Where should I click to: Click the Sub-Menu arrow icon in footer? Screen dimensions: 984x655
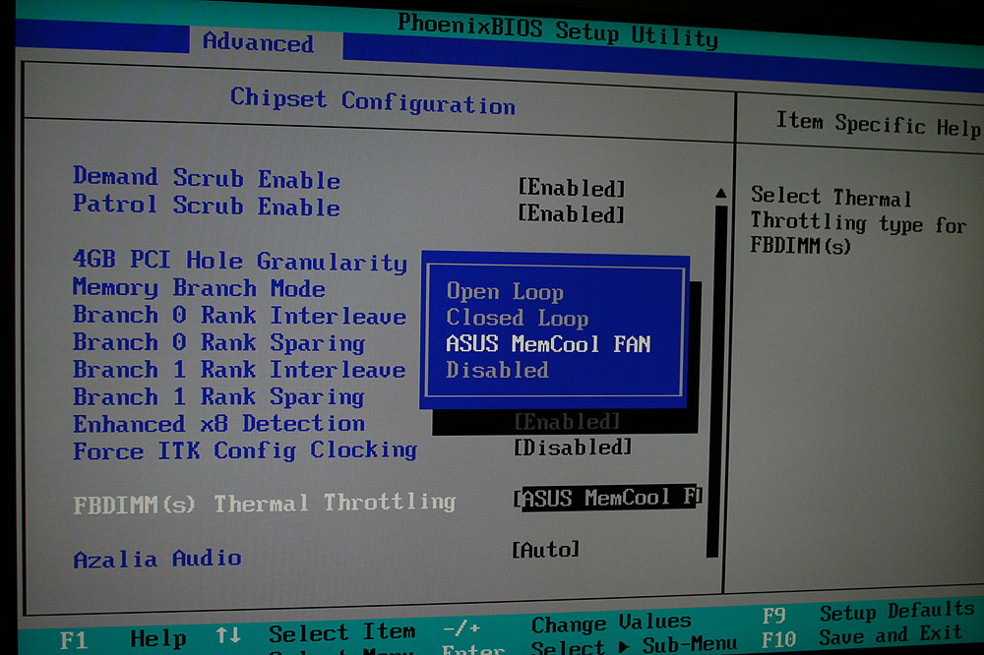[624, 646]
